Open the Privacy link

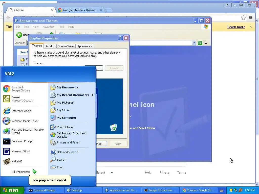[x=164, y=172]
